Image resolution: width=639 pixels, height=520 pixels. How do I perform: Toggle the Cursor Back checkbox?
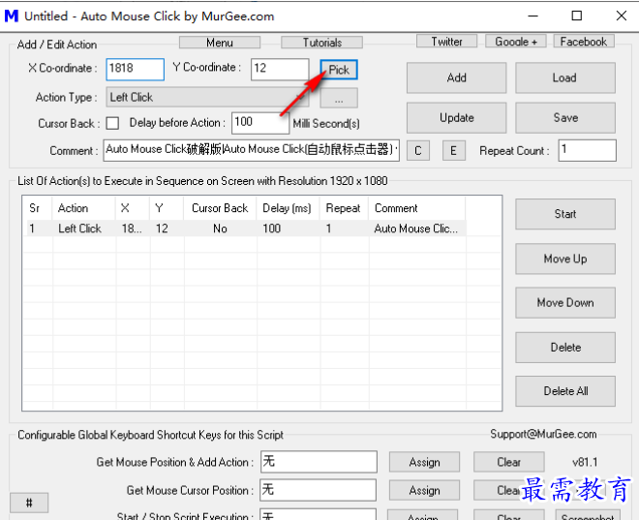(112, 123)
